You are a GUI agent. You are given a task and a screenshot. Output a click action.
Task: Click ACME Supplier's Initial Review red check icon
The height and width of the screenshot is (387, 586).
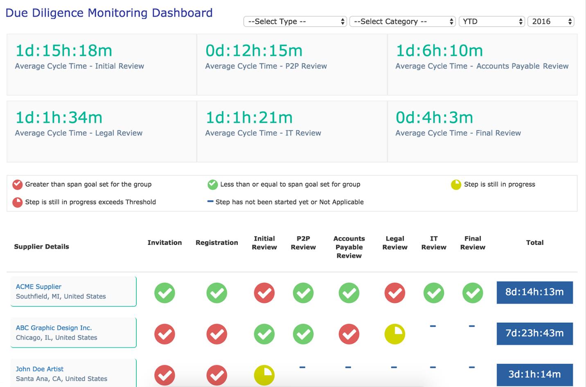pyautogui.click(x=264, y=293)
